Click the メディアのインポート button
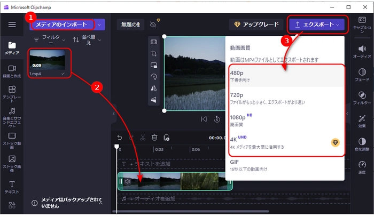374x217 pixels. tap(61, 25)
